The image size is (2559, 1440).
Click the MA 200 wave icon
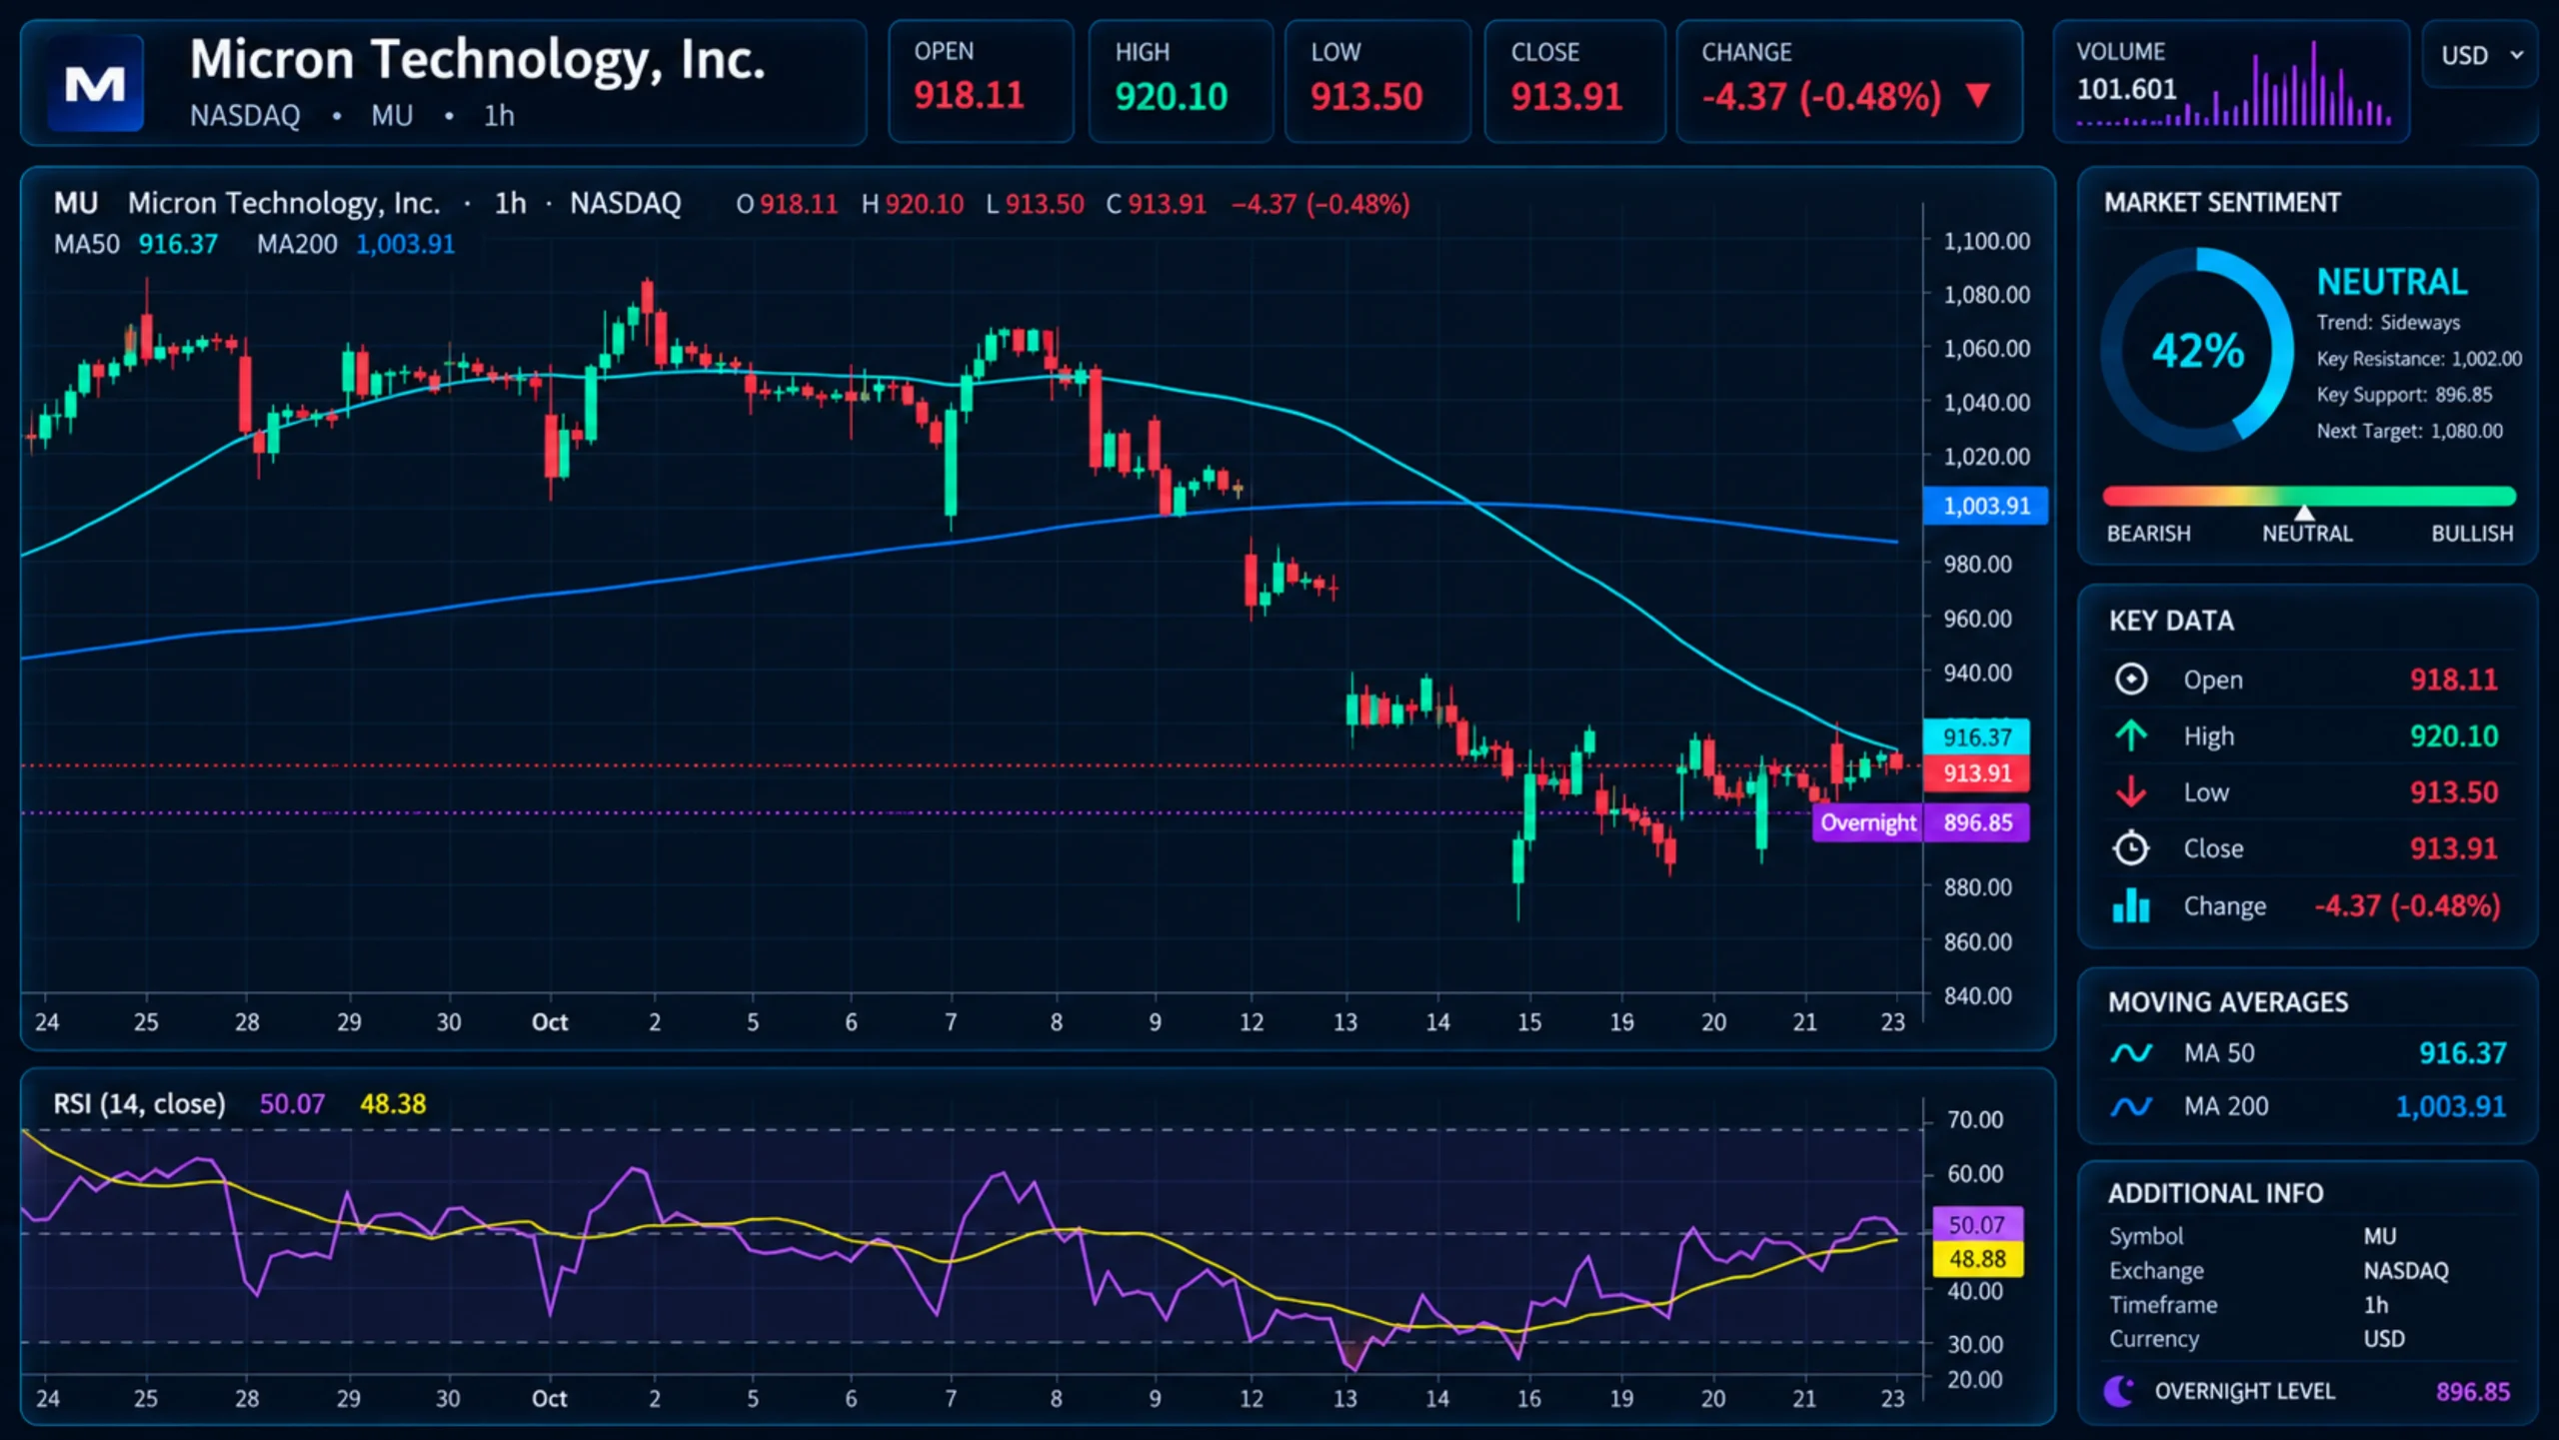pos(2130,1106)
